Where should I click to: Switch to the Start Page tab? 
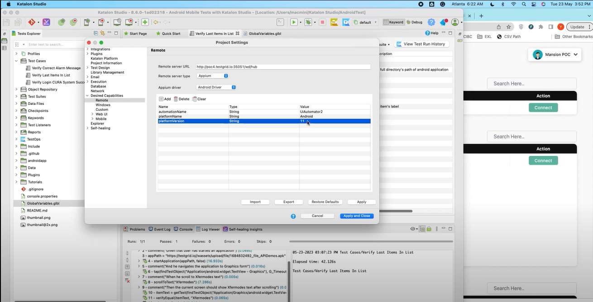click(135, 33)
